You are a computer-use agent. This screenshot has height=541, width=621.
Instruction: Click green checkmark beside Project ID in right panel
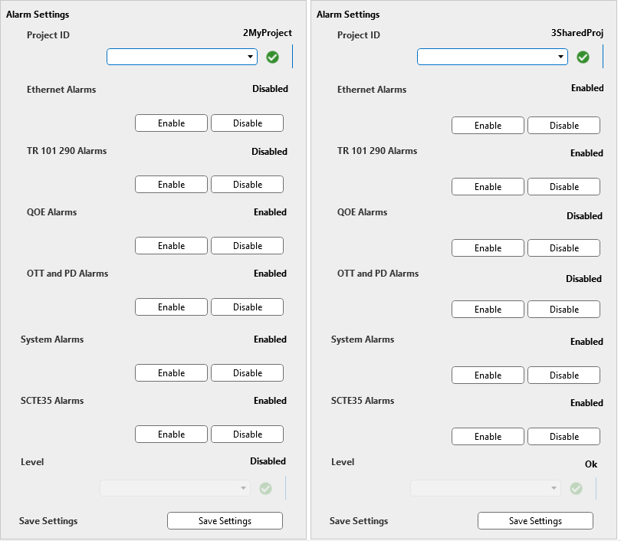click(x=583, y=57)
